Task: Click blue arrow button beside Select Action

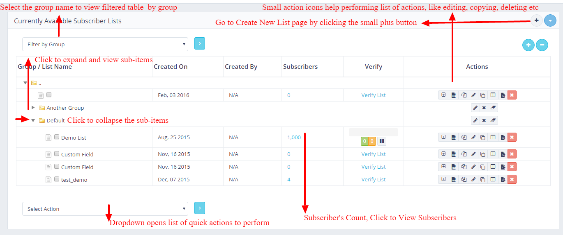Action: pos(199,208)
